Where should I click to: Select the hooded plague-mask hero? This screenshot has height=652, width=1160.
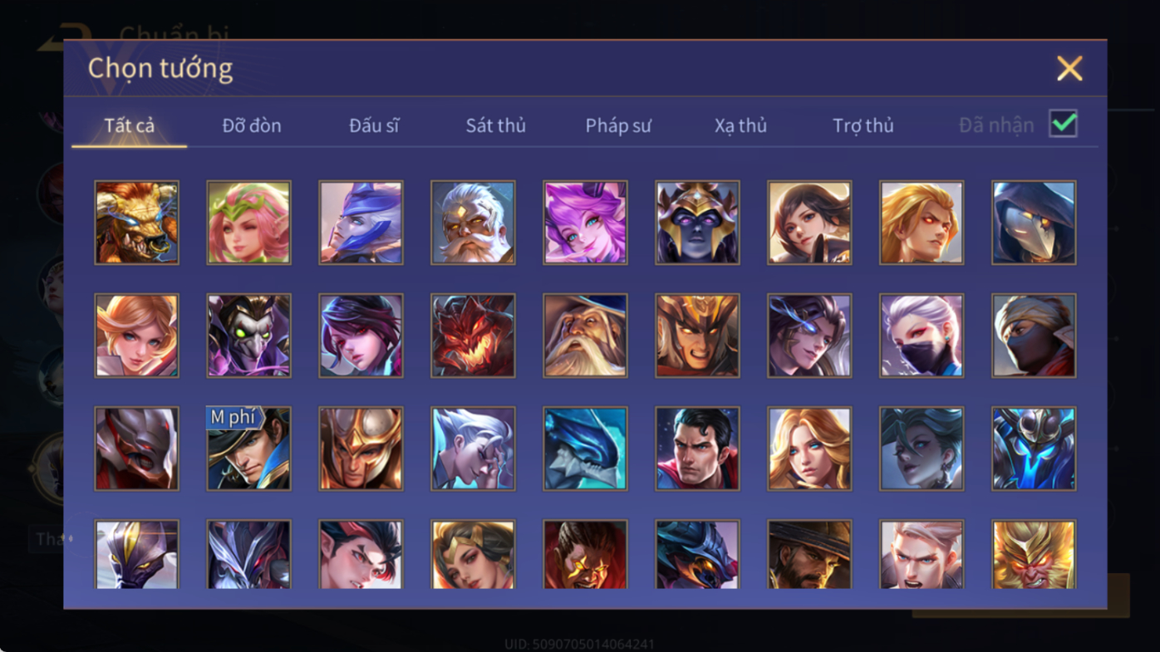pos(1034,223)
